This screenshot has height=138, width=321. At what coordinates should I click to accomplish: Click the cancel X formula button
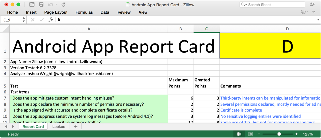pos(33,20)
